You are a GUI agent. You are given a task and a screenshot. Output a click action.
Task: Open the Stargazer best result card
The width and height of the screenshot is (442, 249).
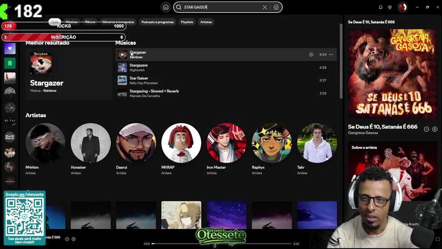[69, 74]
